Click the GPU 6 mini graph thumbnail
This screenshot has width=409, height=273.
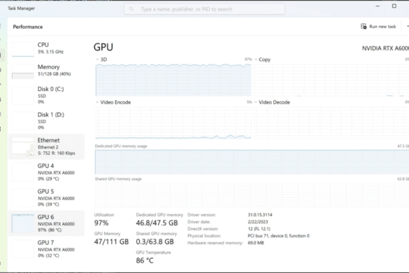pos(23,223)
